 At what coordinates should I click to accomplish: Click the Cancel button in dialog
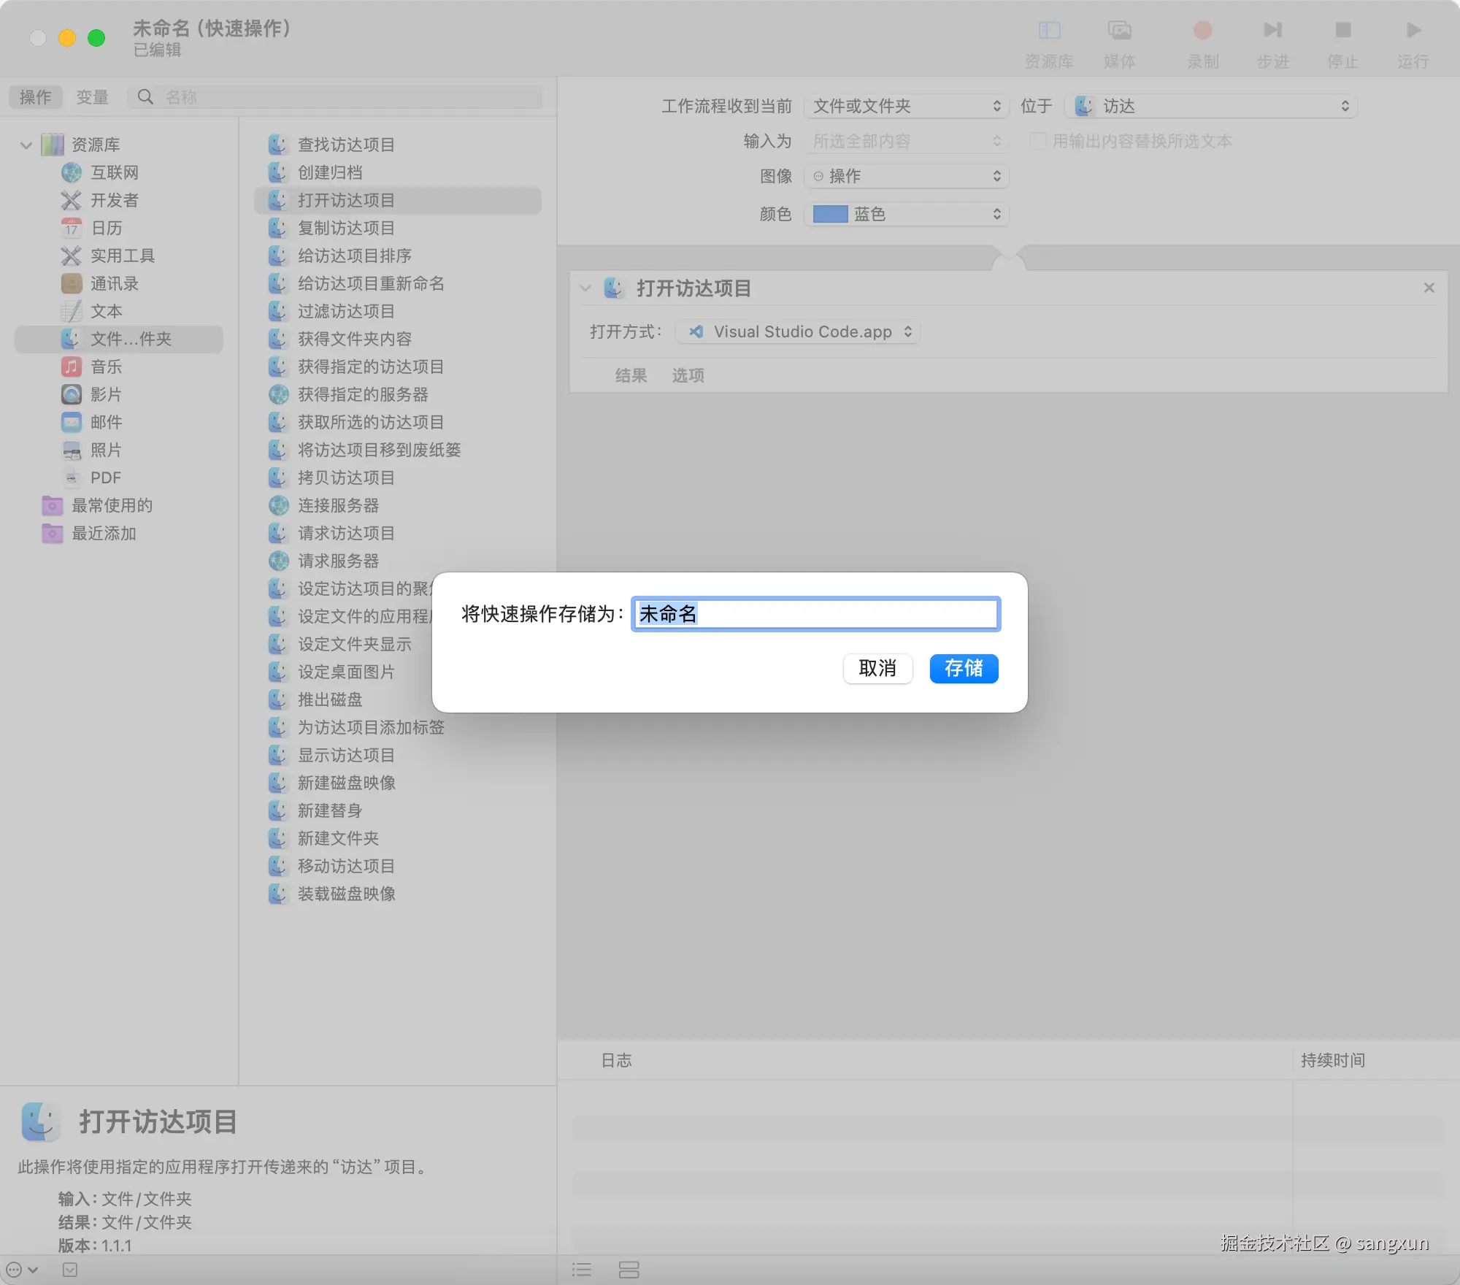pyautogui.click(x=877, y=668)
